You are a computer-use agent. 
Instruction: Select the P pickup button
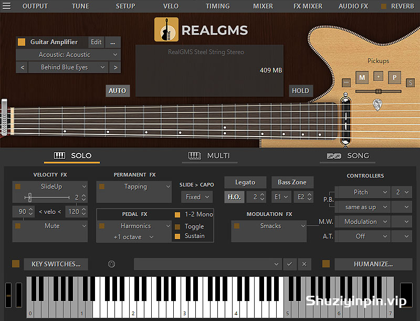tap(395, 78)
